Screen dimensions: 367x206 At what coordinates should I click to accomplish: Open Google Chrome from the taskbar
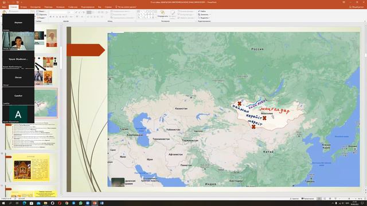point(67,203)
